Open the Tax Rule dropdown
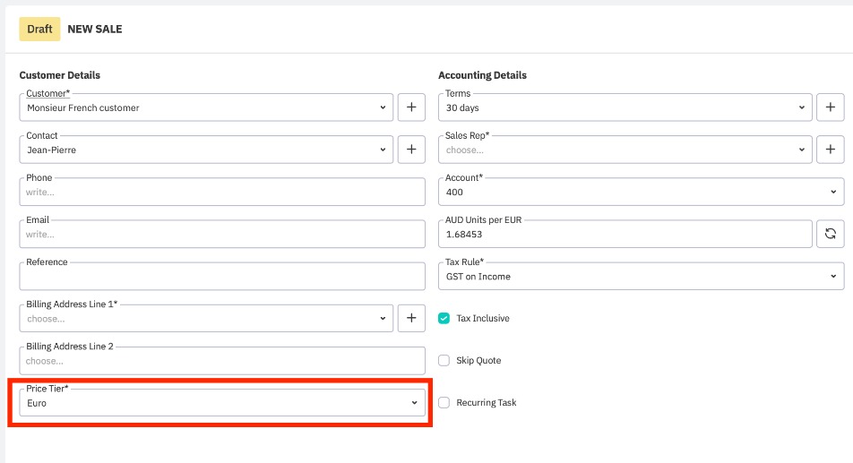The image size is (853, 463). 641,277
